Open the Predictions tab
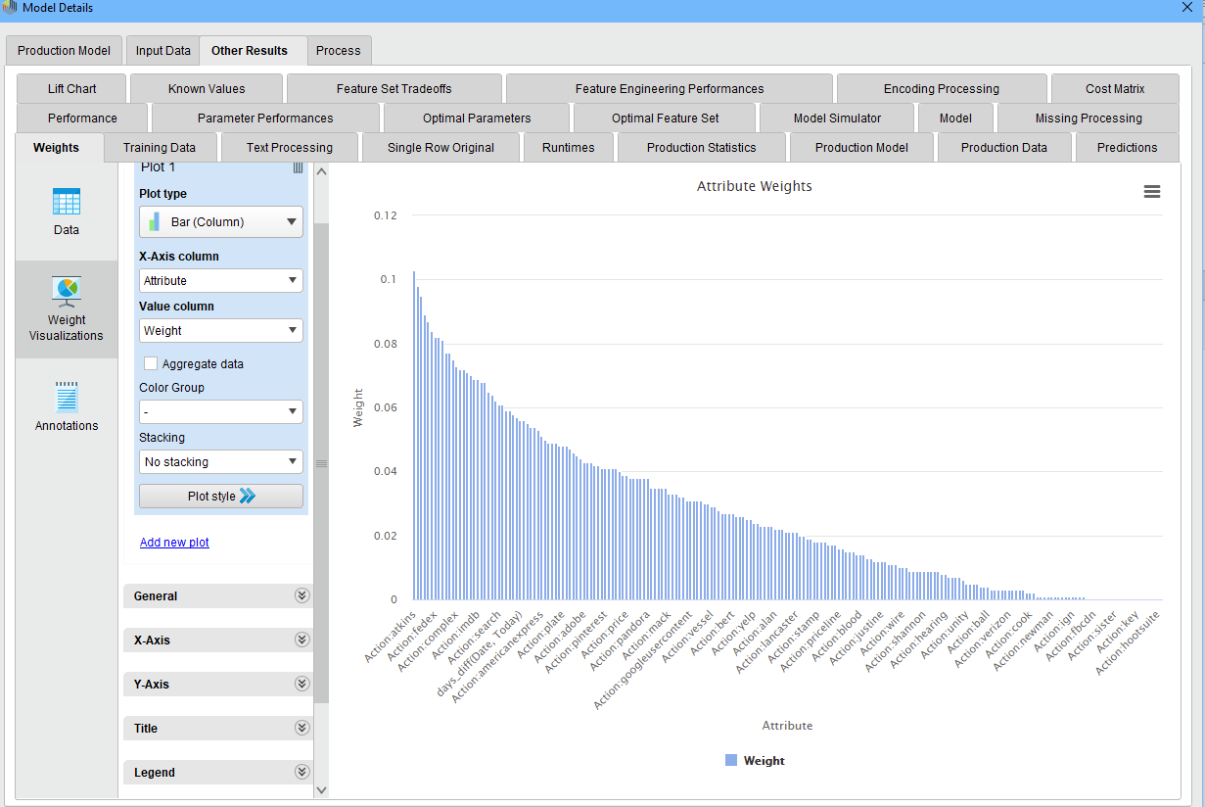Screen dimensions: 1205x807 click(x=1127, y=148)
